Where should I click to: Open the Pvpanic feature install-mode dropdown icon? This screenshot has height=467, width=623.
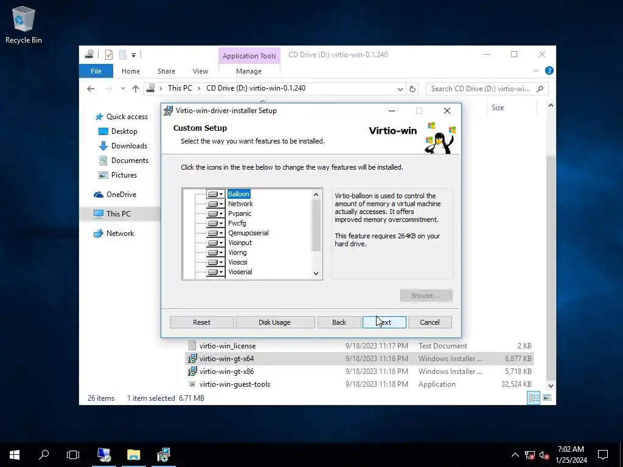[x=215, y=213]
